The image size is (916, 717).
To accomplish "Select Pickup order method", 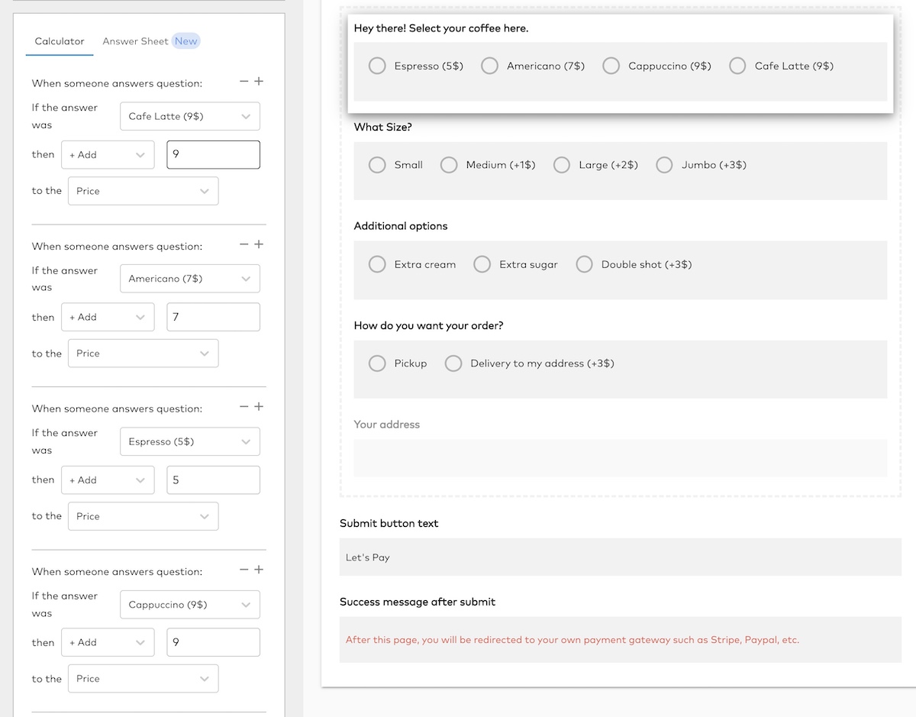I will coord(377,363).
